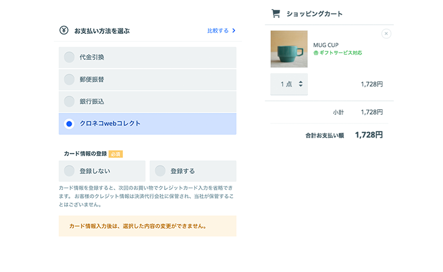This screenshot has height=272, width=443.
Task: Click the 必須 required badge
Action: 115,154
